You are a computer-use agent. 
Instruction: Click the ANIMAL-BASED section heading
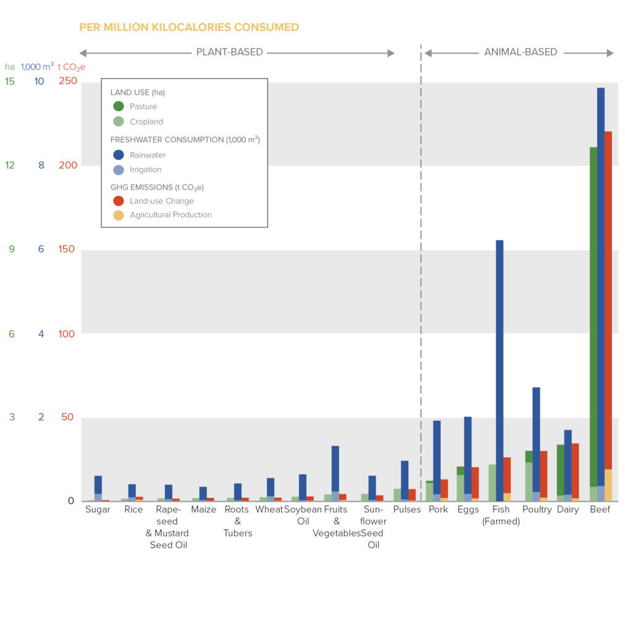(520, 52)
